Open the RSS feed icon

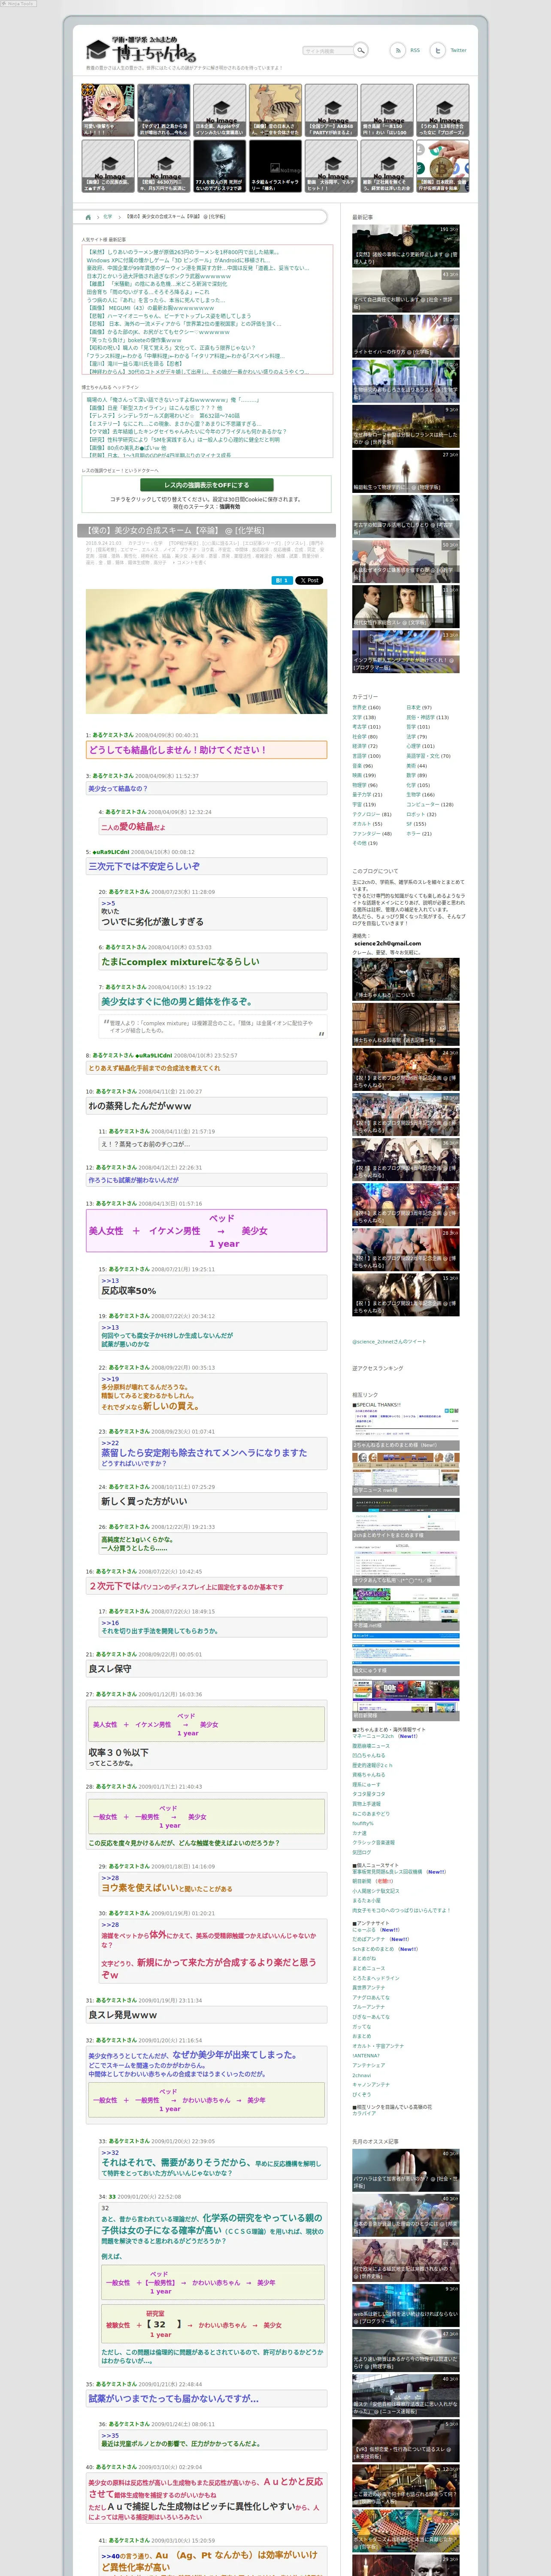point(397,50)
